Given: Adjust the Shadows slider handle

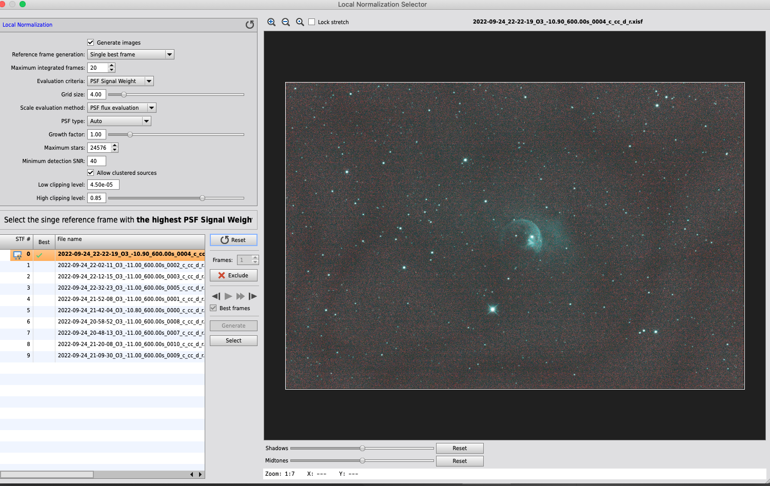Looking at the screenshot, I should 362,448.
